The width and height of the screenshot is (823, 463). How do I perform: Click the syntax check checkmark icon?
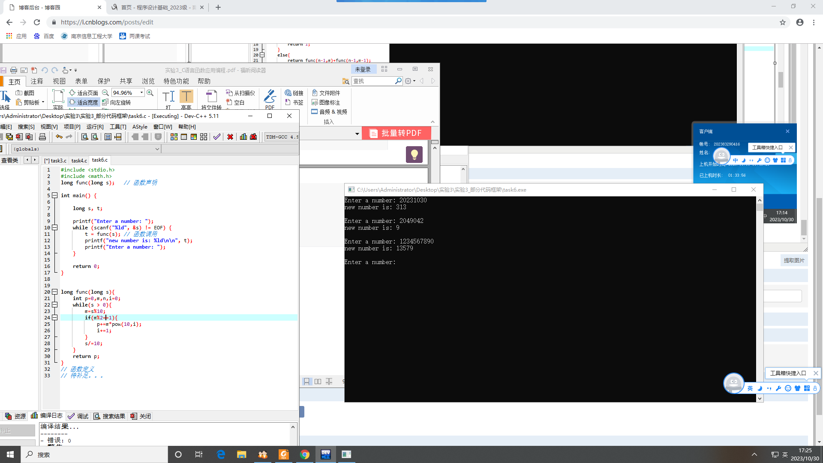tap(217, 137)
